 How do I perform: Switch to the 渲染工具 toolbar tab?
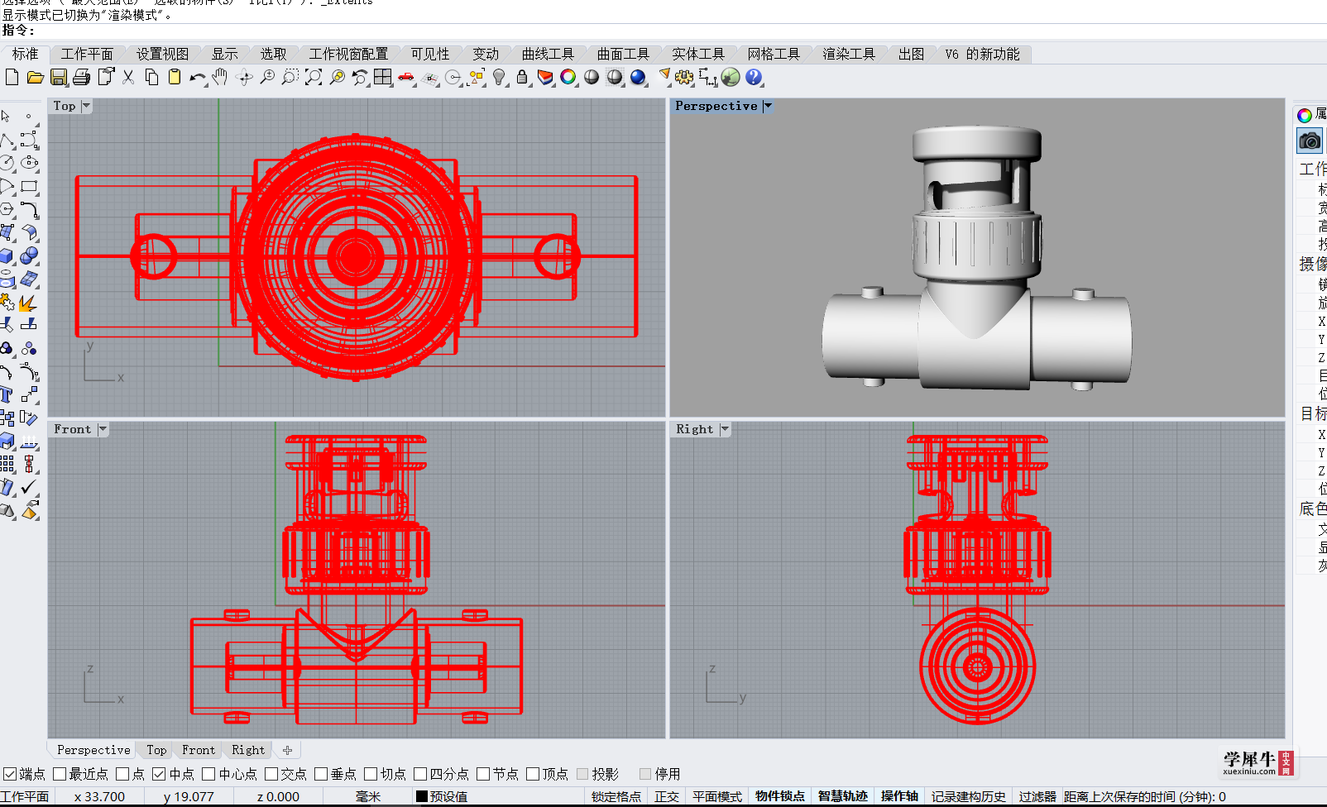pos(849,54)
